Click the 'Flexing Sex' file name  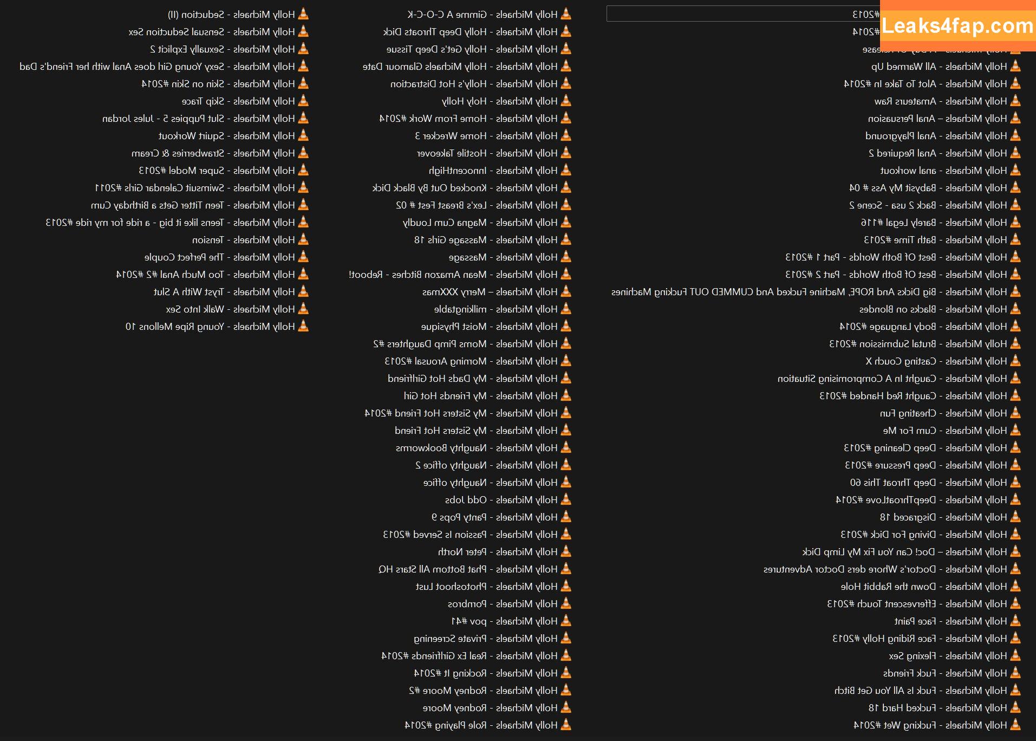point(912,656)
